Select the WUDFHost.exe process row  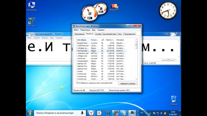pyautogui.click(x=101, y=46)
